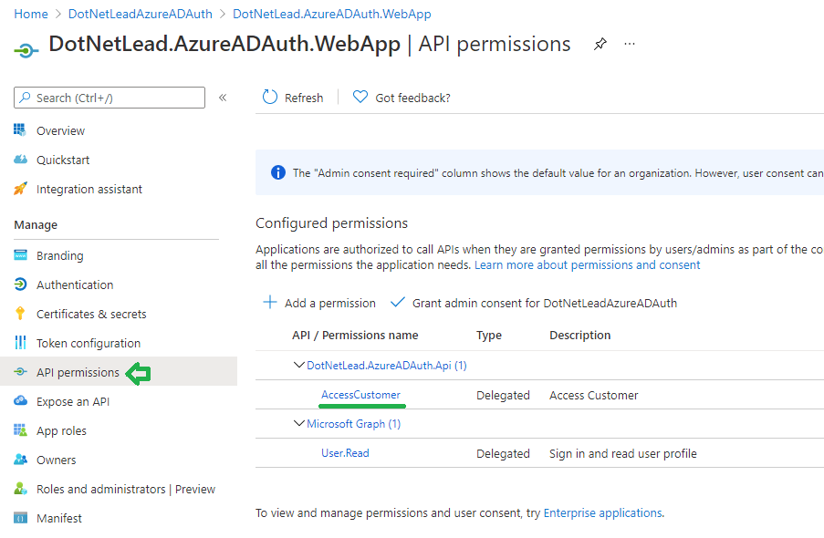Click the Description column header
This screenshot has height=538, width=824.
580,336
